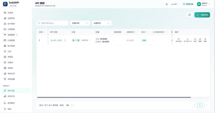215x113 pixels.
Task: Open the 全部分组 filter dropdown
Action: [x=80, y=23]
